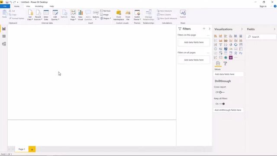This screenshot has width=277, height=156.
Task: Insert a Stacked area chart visual
Action: click(x=225, y=40)
